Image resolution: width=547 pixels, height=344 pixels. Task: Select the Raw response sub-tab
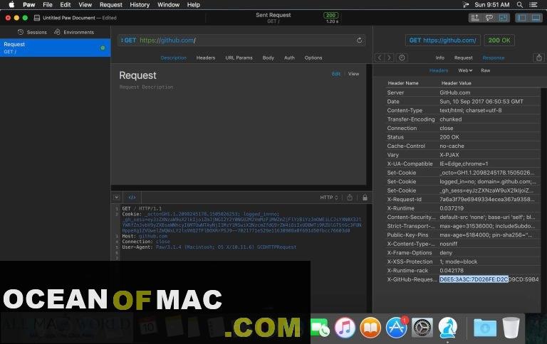coord(485,70)
